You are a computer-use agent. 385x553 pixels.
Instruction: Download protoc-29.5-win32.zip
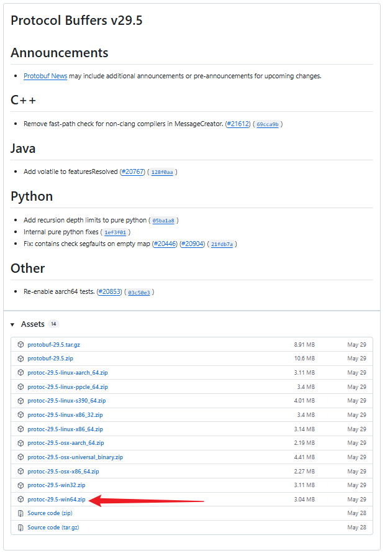[57, 486]
